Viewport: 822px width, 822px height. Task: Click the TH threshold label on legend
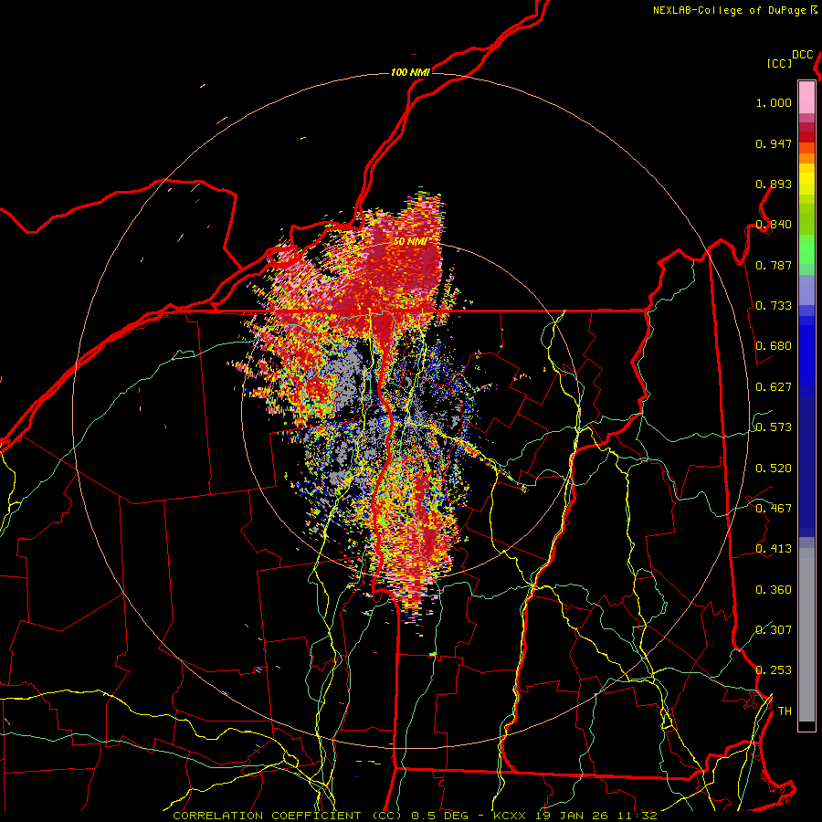point(785,711)
